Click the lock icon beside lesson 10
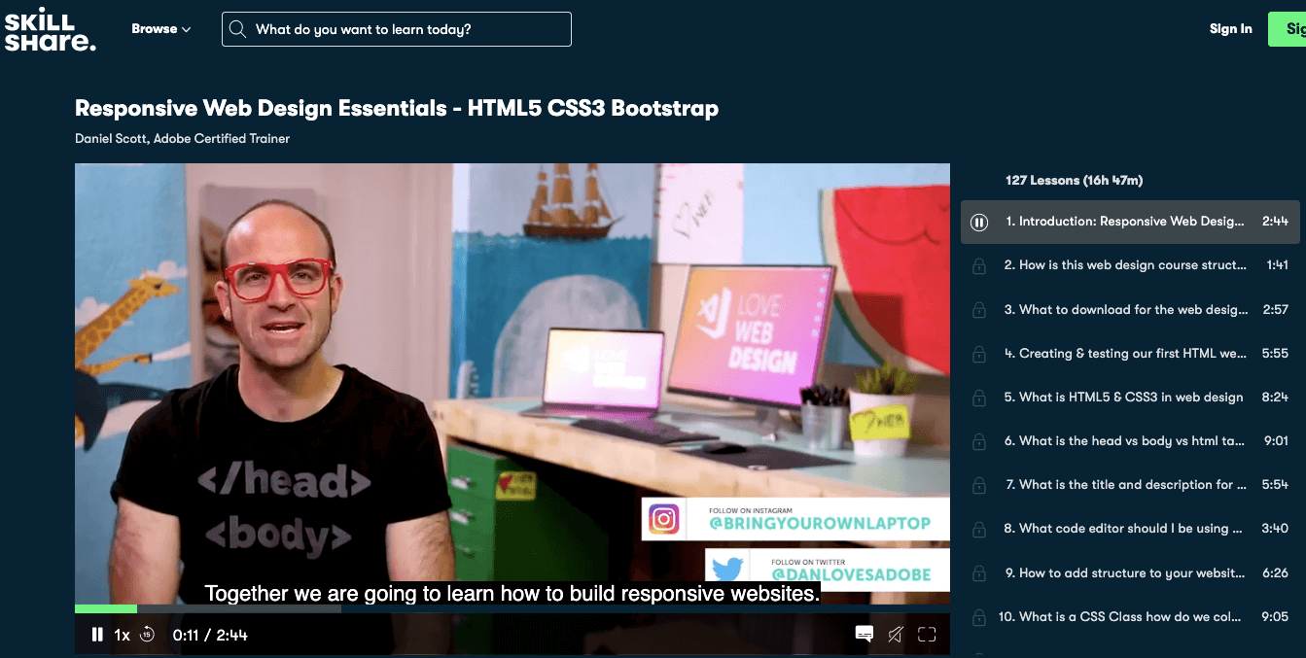 coord(980,617)
